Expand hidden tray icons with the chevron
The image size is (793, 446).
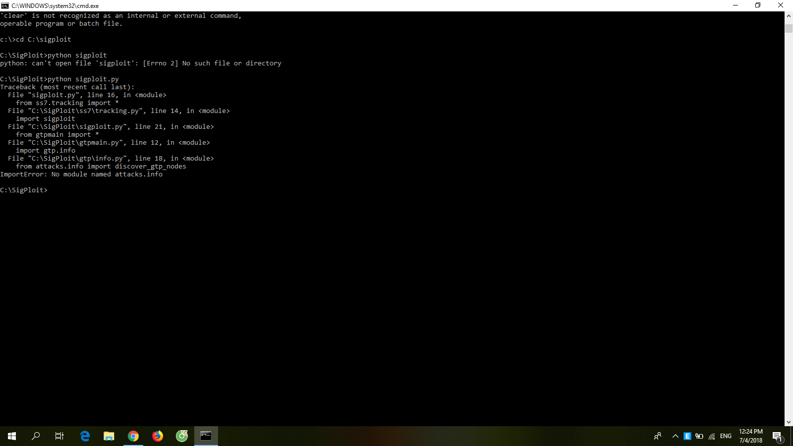click(675, 436)
